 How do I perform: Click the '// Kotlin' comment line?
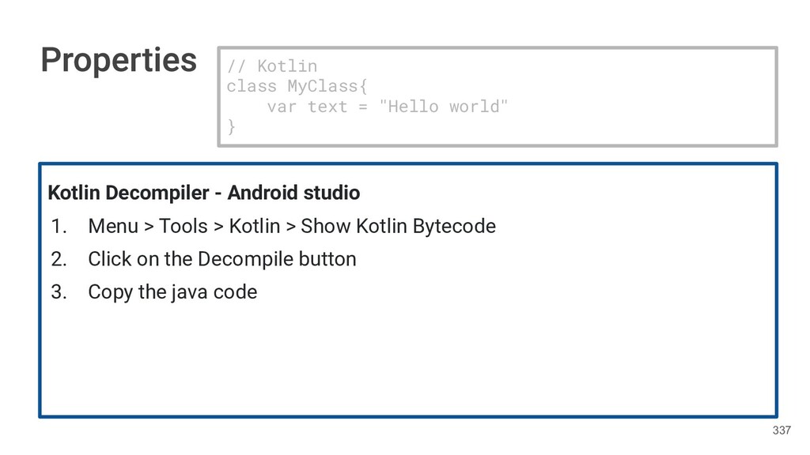[271, 66]
